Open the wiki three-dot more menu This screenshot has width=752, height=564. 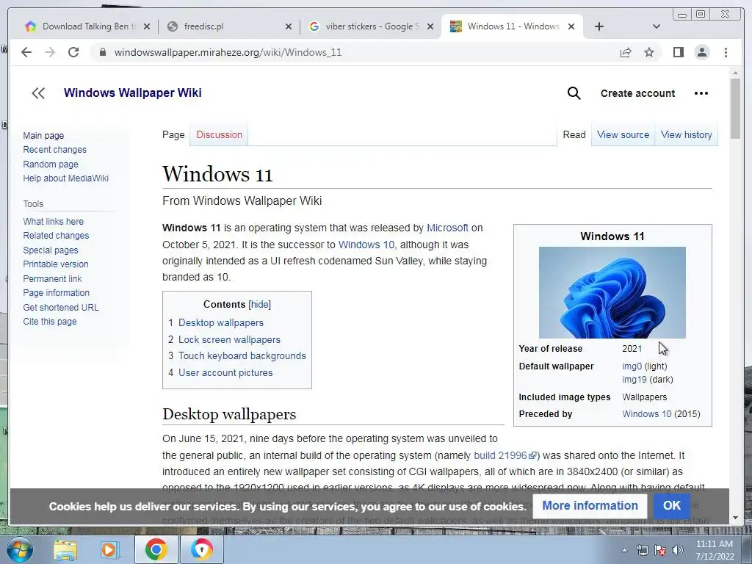pyautogui.click(x=701, y=93)
